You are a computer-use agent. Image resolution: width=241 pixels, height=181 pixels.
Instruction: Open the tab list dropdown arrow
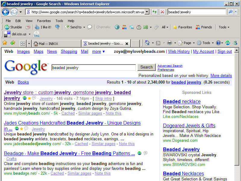29,43
